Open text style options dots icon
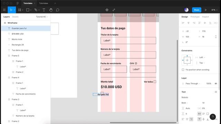Screen dimensions: 221x124 [x=216, y=92]
